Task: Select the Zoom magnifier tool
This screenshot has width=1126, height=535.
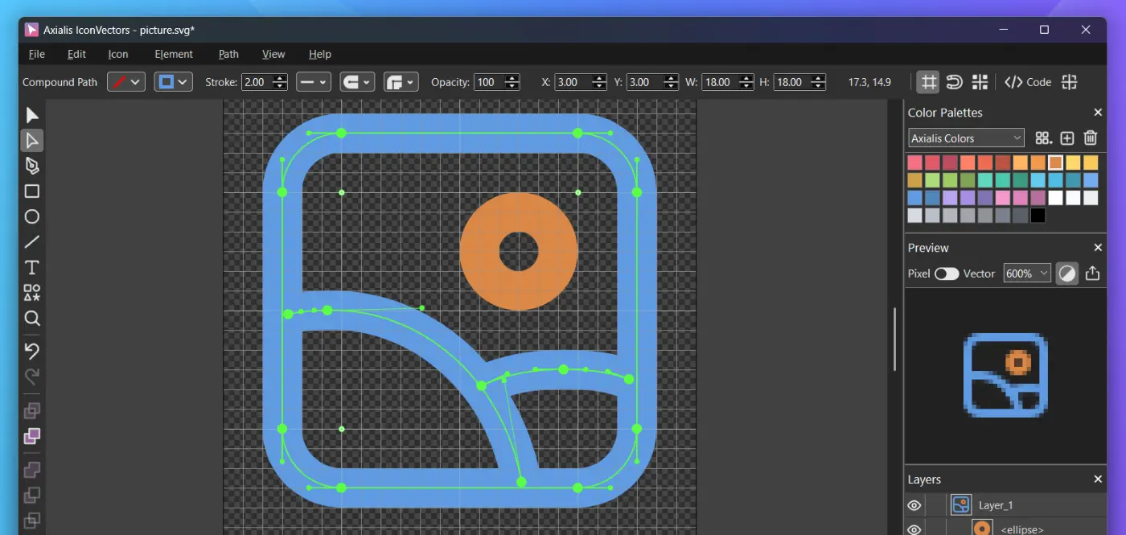Action: coord(32,318)
